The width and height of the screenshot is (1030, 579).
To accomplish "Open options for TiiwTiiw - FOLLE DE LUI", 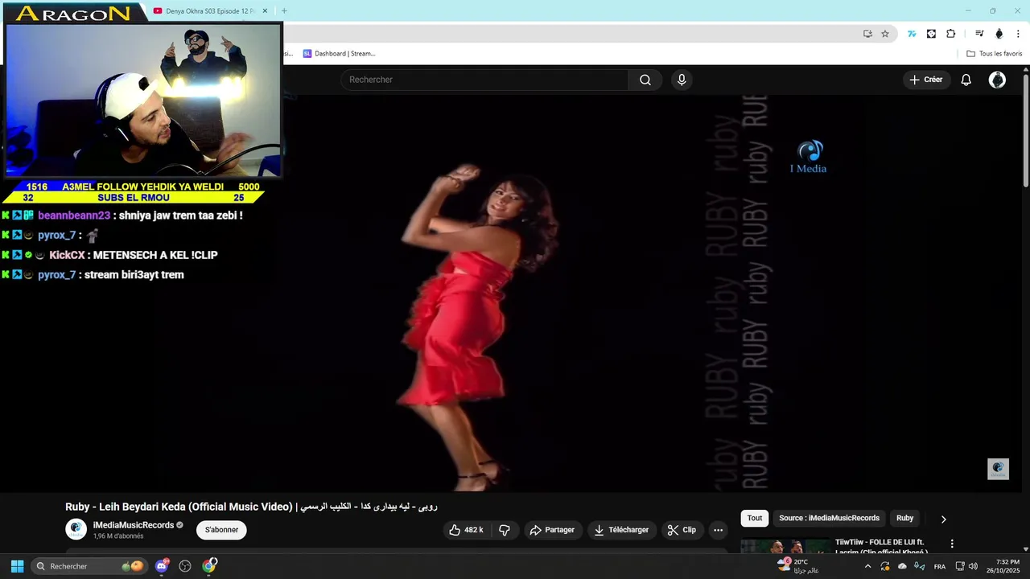I will coord(952,544).
